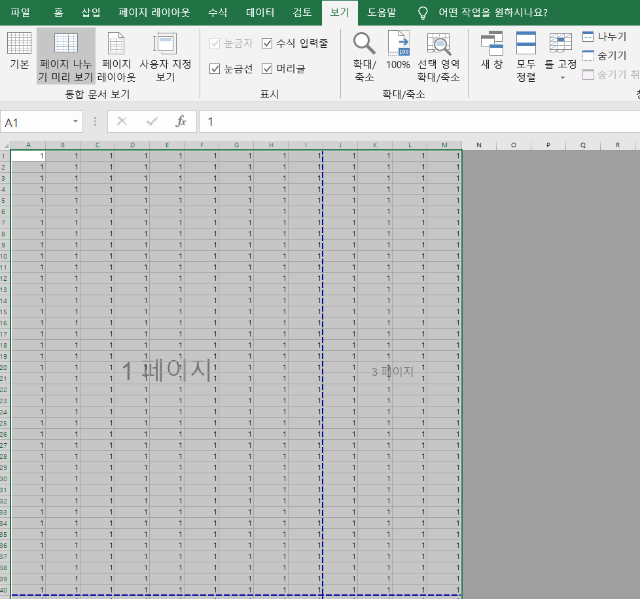640x599 pixels.
Task: Click the 'Tell me what you want' search box
Action: coord(493,12)
